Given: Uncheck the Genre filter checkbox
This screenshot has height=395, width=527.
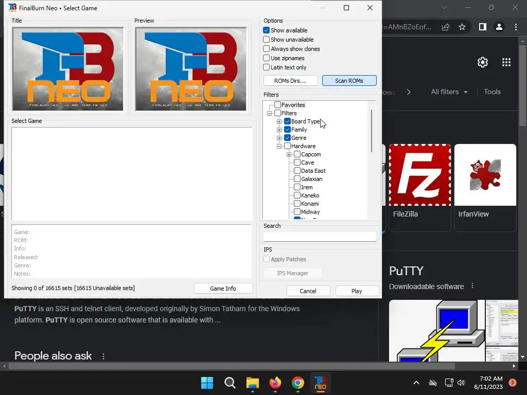Looking at the screenshot, I should click(x=287, y=138).
